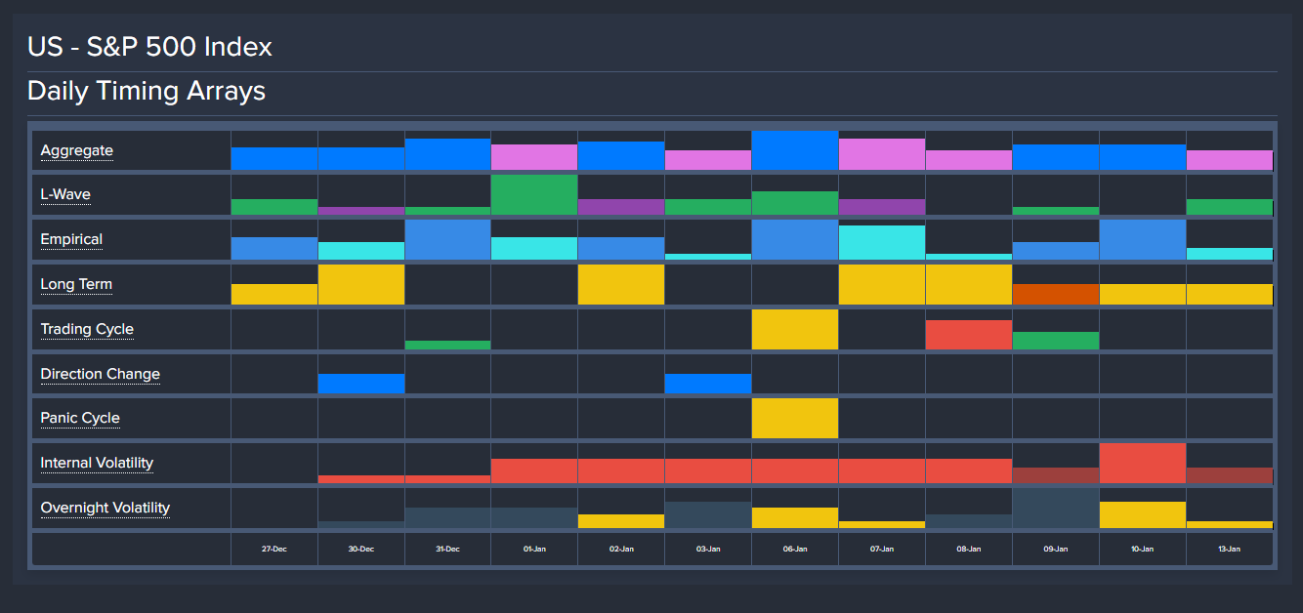Click the 01-Jan date label
This screenshot has height=613, width=1303.
pyautogui.click(x=534, y=549)
